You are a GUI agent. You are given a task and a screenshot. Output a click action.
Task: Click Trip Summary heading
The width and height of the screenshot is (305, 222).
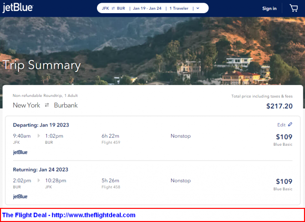coord(41,66)
